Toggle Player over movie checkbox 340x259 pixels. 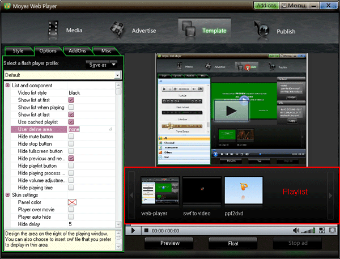pyautogui.click(x=71, y=210)
